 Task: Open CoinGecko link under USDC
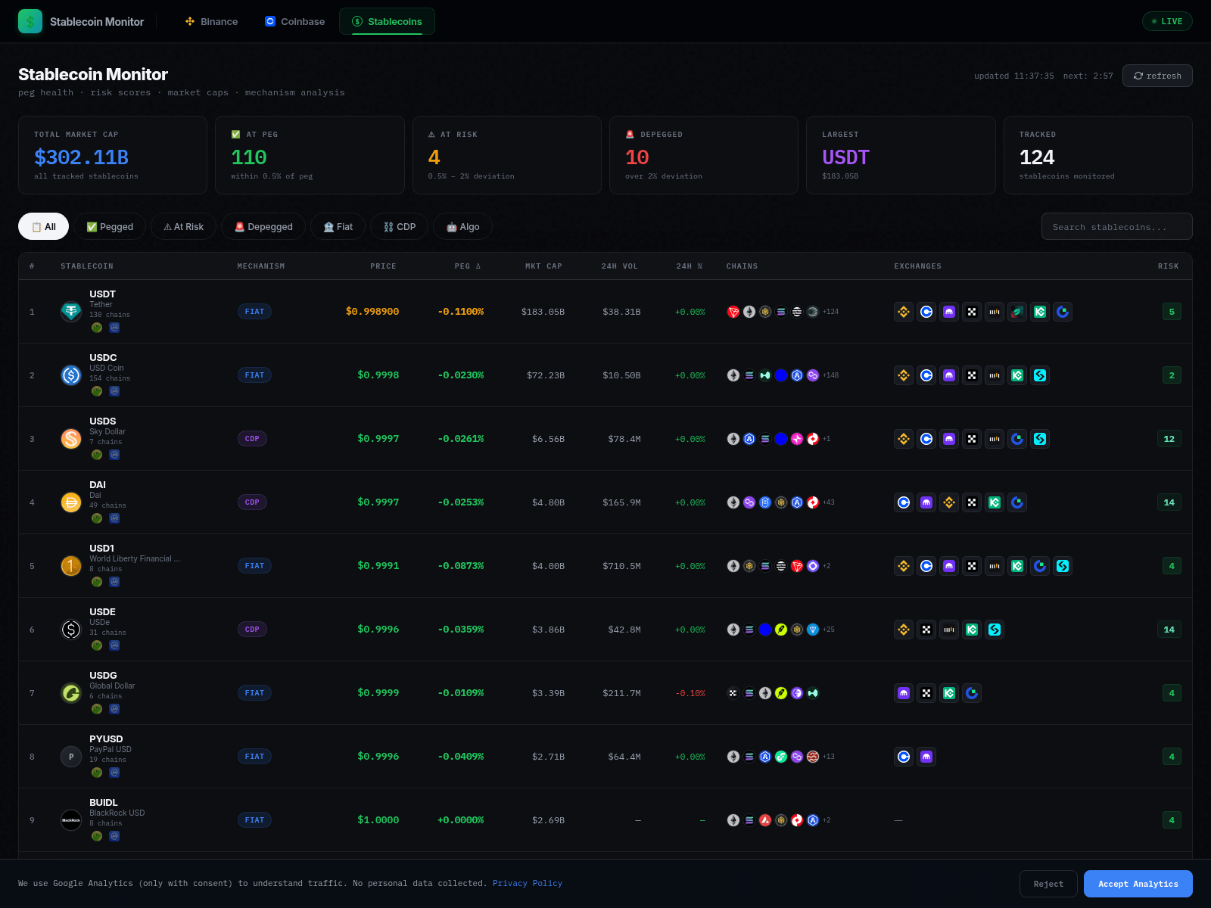point(97,391)
